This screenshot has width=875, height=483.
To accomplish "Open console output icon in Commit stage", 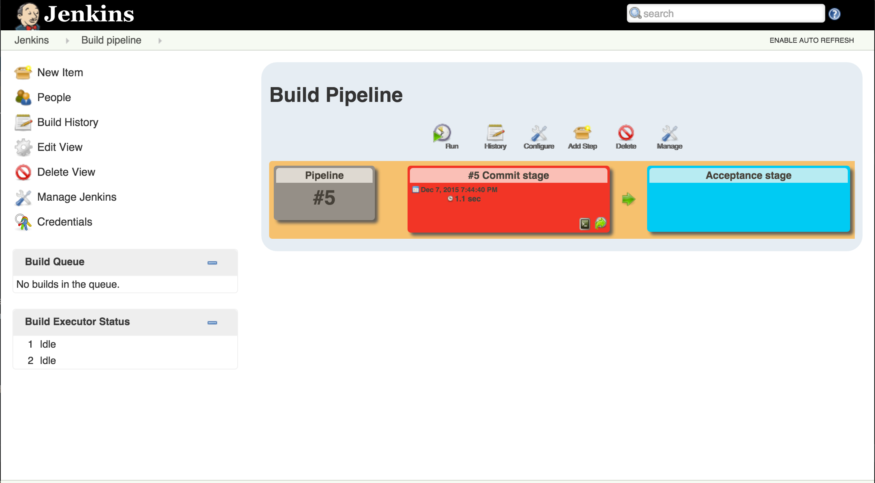I will coord(585,224).
